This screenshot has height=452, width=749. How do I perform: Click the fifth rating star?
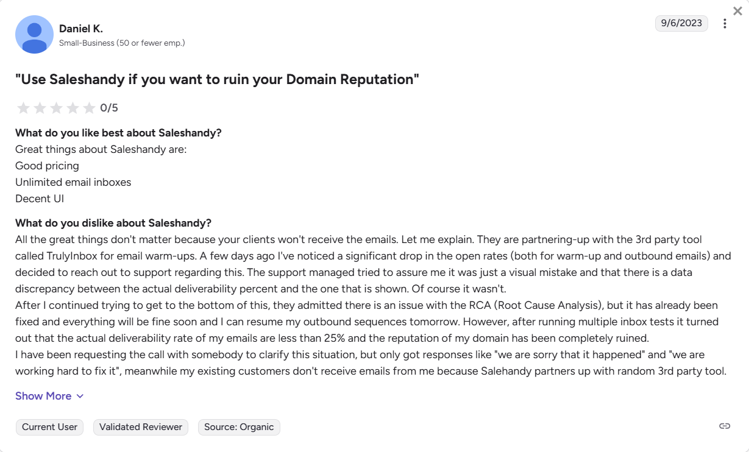coord(89,108)
